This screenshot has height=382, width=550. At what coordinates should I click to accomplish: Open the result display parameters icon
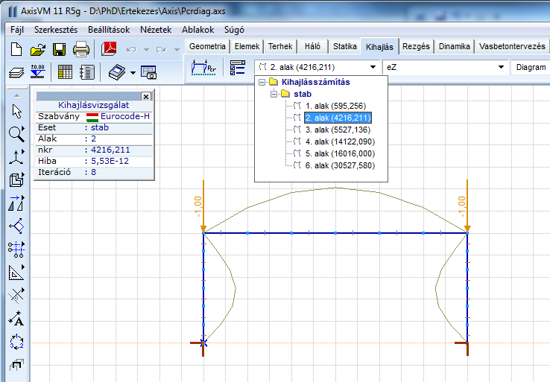(238, 67)
